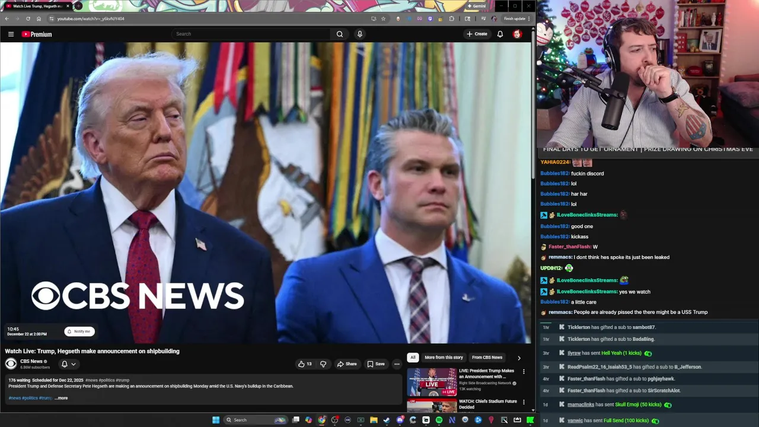This screenshot has height=427, width=759.
Task: Open Discord from the taskbar
Action: [400, 420]
